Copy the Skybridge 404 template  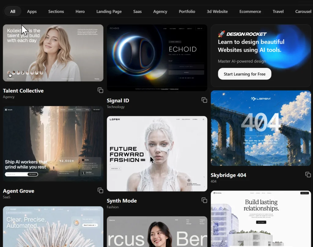308,175
